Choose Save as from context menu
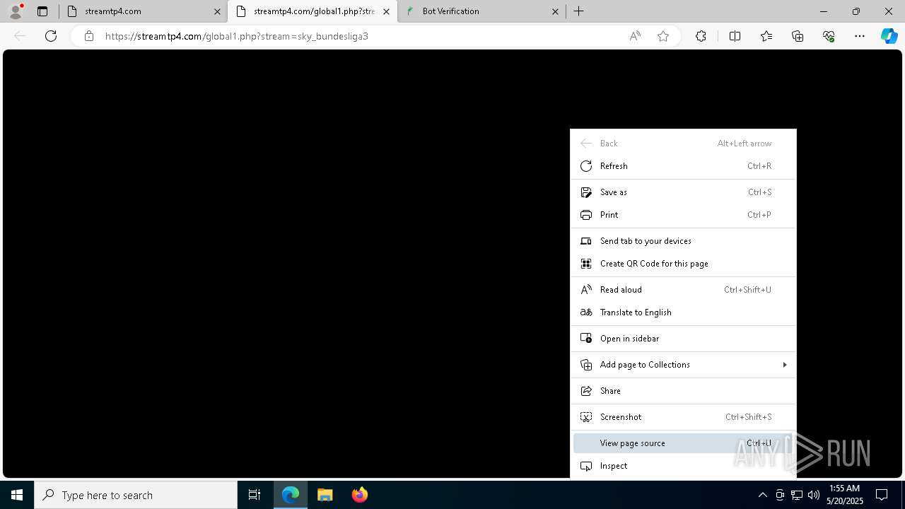This screenshot has width=905, height=509. (683, 192)
